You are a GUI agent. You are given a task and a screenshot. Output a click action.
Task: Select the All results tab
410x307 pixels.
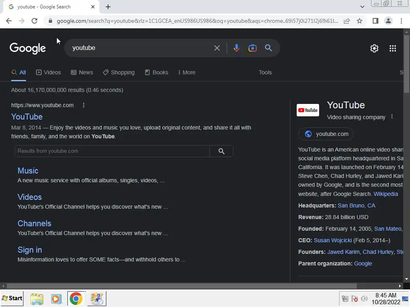point(18,73)
